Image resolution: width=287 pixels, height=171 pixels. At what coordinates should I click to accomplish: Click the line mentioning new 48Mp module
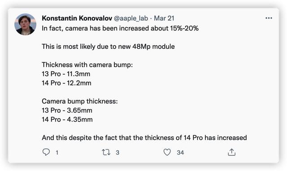108,47
